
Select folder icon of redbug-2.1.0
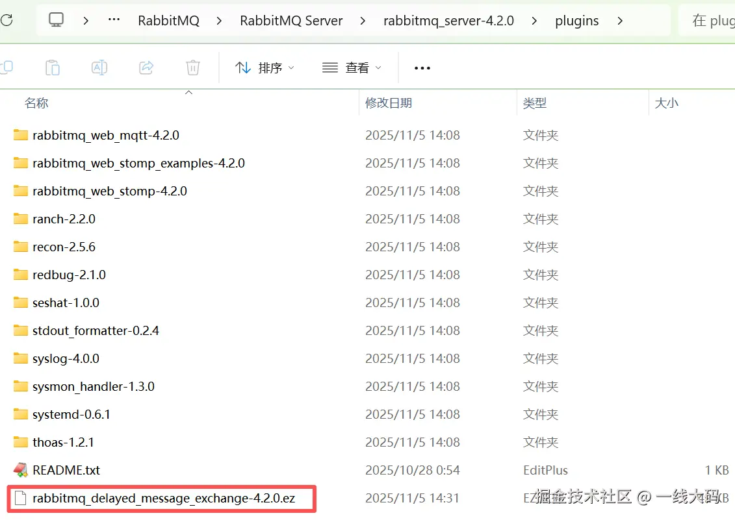pyautogui.click(x=21, y=275)
